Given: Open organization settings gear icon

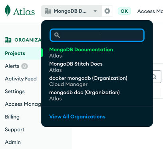Looking at the screenshot, I should click(107, 11).
